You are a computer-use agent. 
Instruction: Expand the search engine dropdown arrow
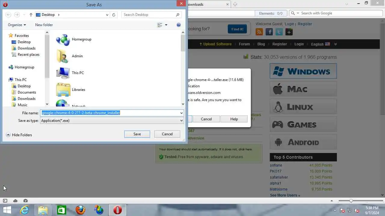298,13
